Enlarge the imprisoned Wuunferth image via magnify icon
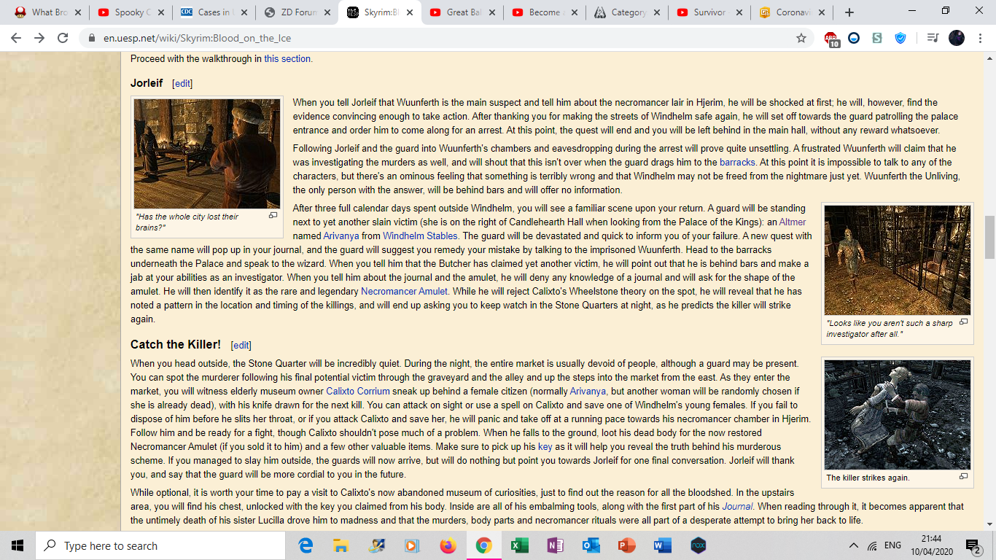This screenshot has height=560, width=996. pos(963,322)
